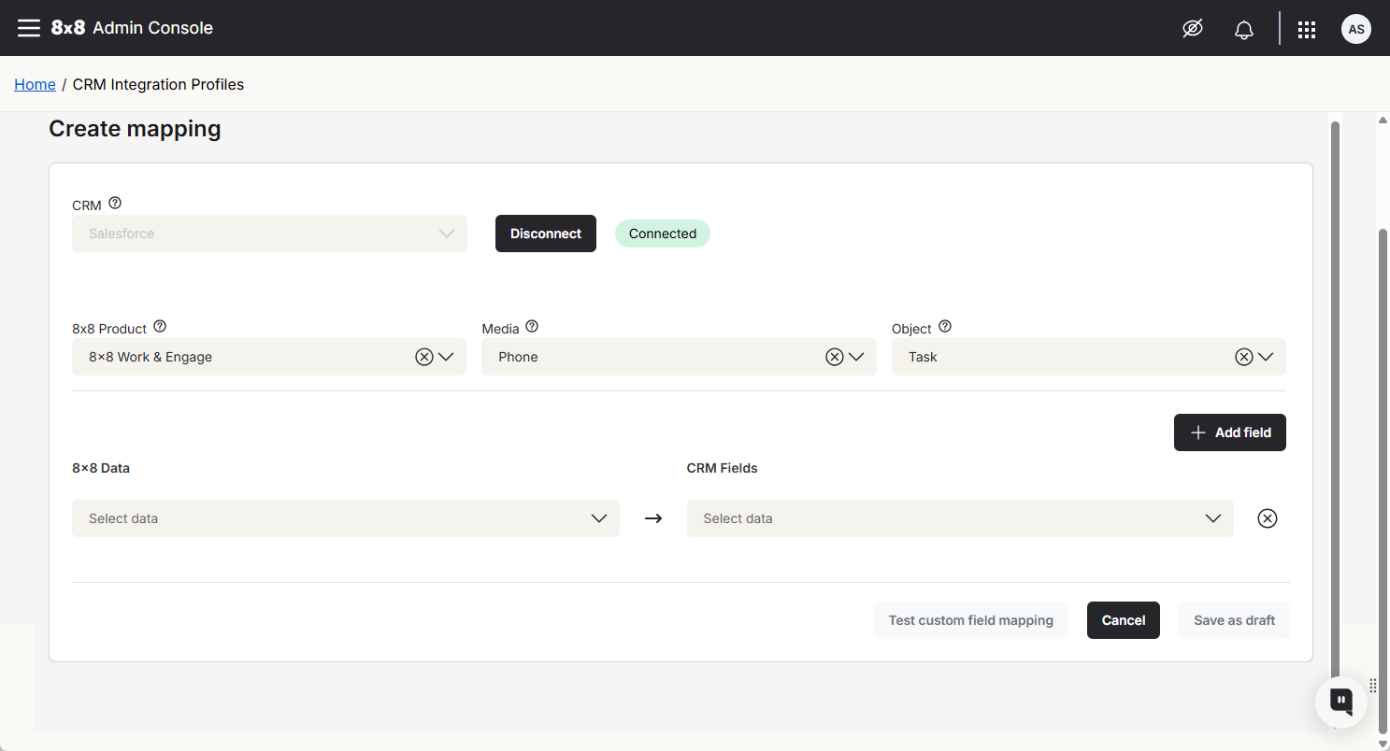
Task: Click the page scrollbar down arrow
Action: [x=1383, y=744]
